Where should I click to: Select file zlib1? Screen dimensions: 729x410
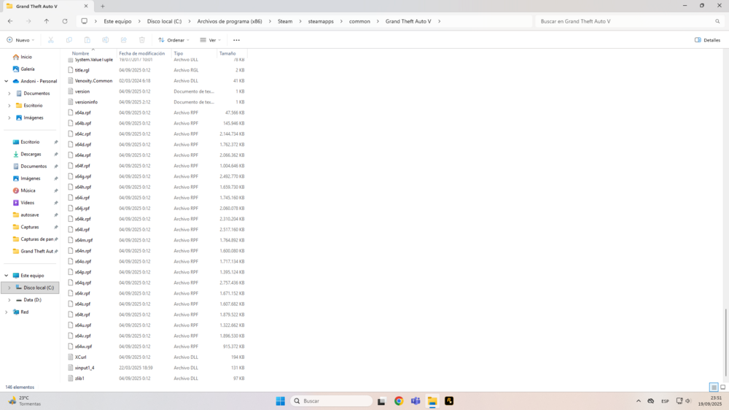pyautogui.click(x=79, y=379)
